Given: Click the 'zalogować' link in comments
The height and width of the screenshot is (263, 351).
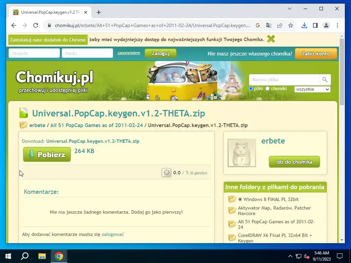Looking at the screenshot, I should (x=112, y=234).
